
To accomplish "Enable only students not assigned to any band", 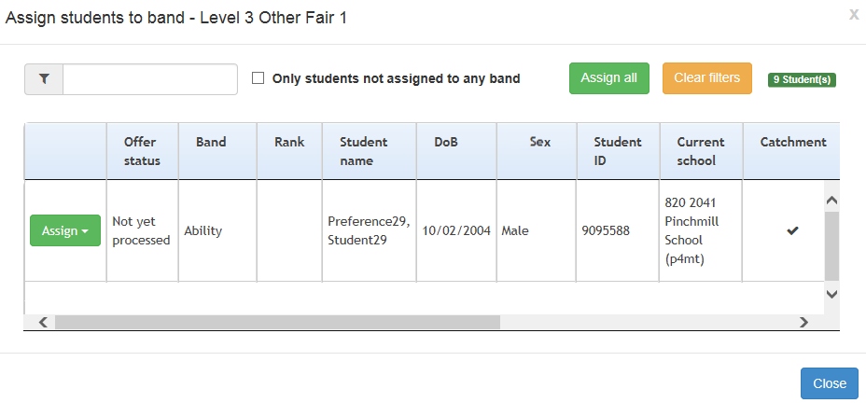I will pos(258,78).
